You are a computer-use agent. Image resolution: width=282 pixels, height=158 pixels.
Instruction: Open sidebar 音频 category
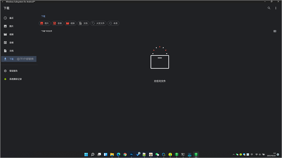(x=11, y=43)
